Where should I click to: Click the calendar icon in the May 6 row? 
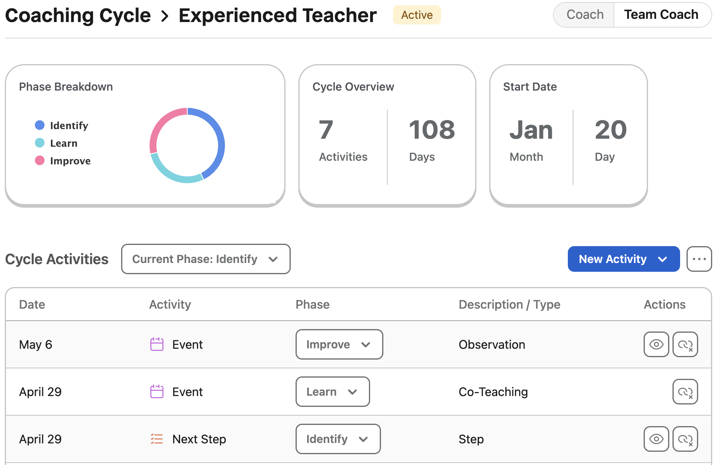pos(157,344)
